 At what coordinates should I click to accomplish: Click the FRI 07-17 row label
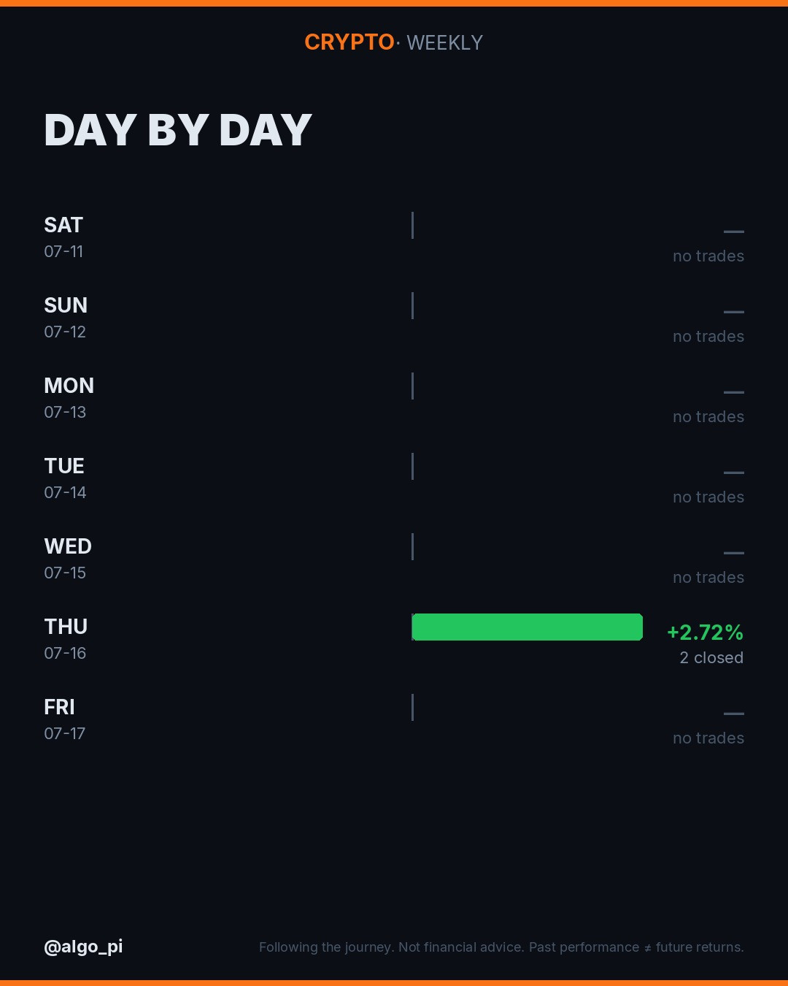point(65,719)
